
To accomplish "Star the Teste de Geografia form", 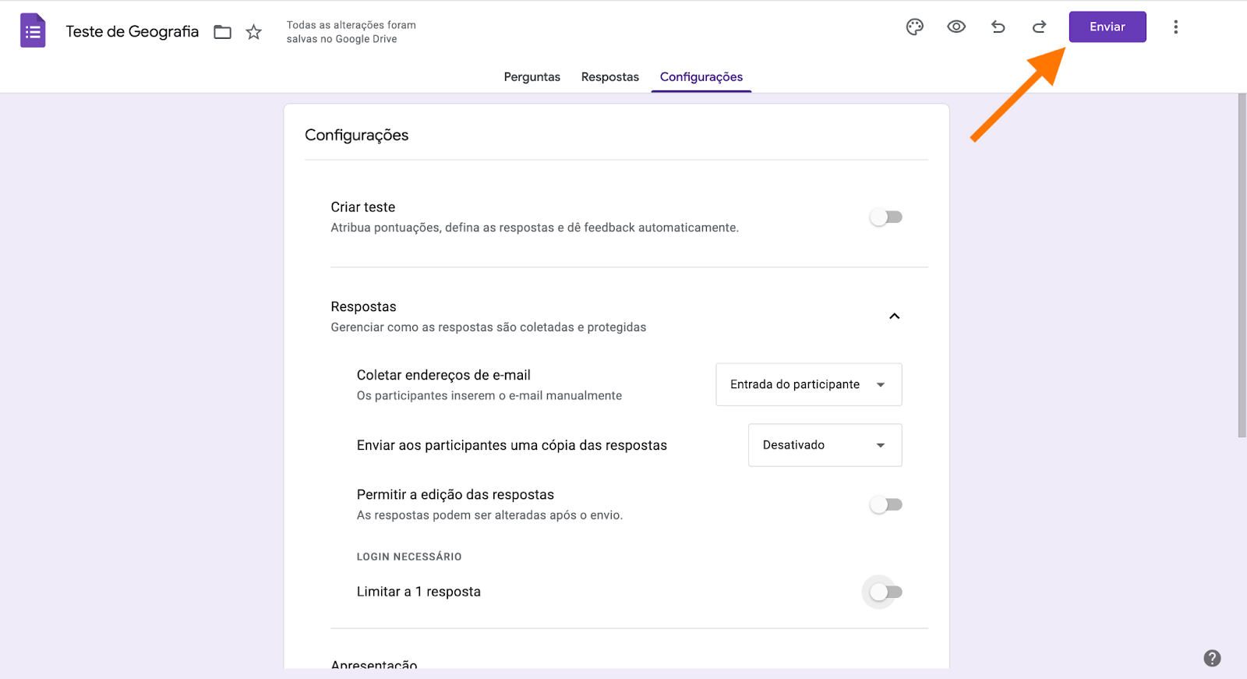I will [254, 32].
